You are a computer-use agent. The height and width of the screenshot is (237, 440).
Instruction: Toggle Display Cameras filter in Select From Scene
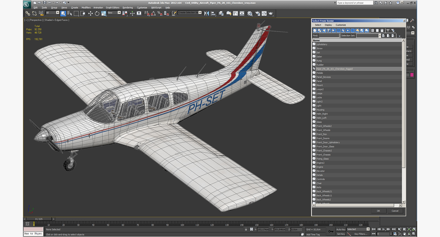pyautogui.click(x=329, y=30)
